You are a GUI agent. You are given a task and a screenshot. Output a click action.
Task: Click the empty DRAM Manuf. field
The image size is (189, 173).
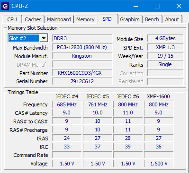pos(82,64)
